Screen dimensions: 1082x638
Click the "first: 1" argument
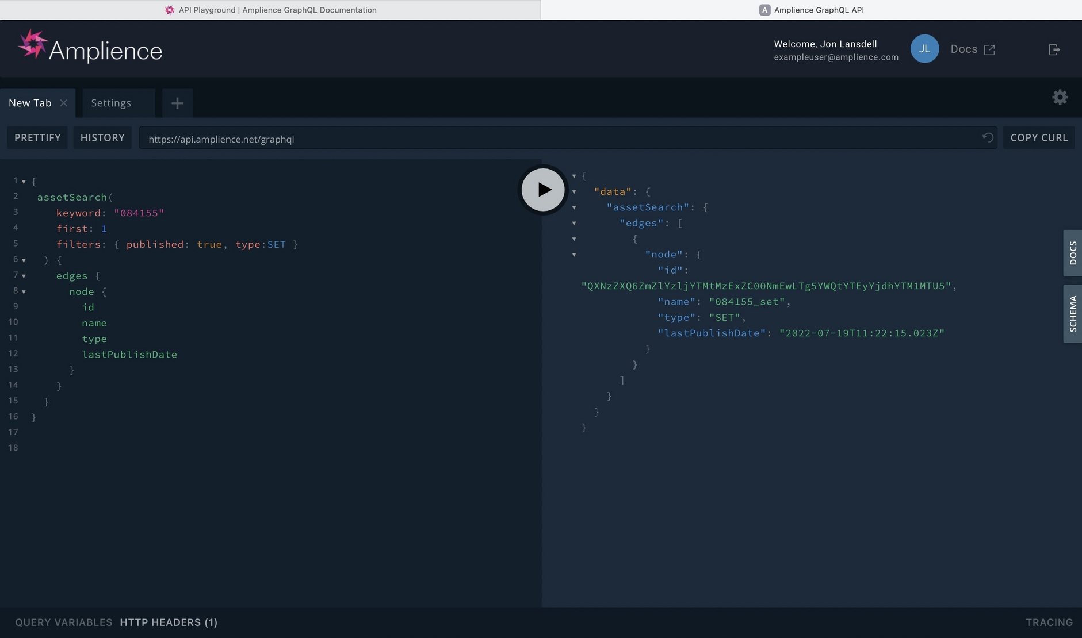point(82,229)
